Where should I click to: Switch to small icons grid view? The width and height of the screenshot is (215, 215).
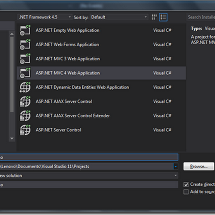click(x=154, y=17)
